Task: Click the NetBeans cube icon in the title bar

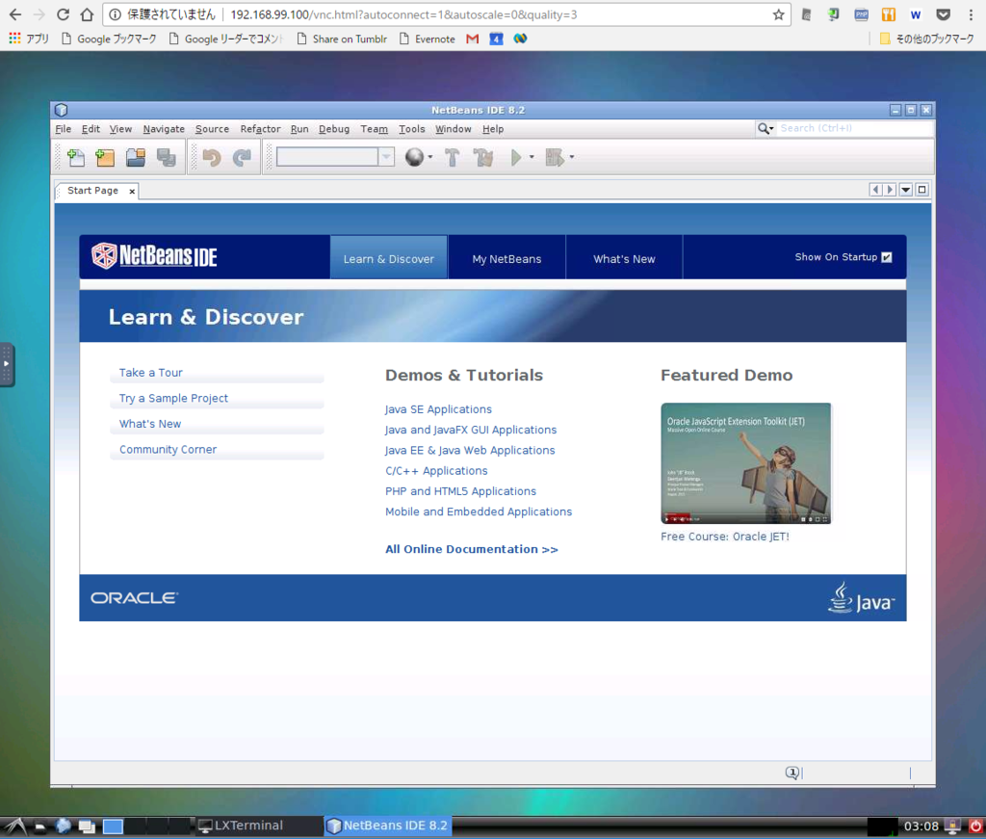Action: tap(61, 110)
